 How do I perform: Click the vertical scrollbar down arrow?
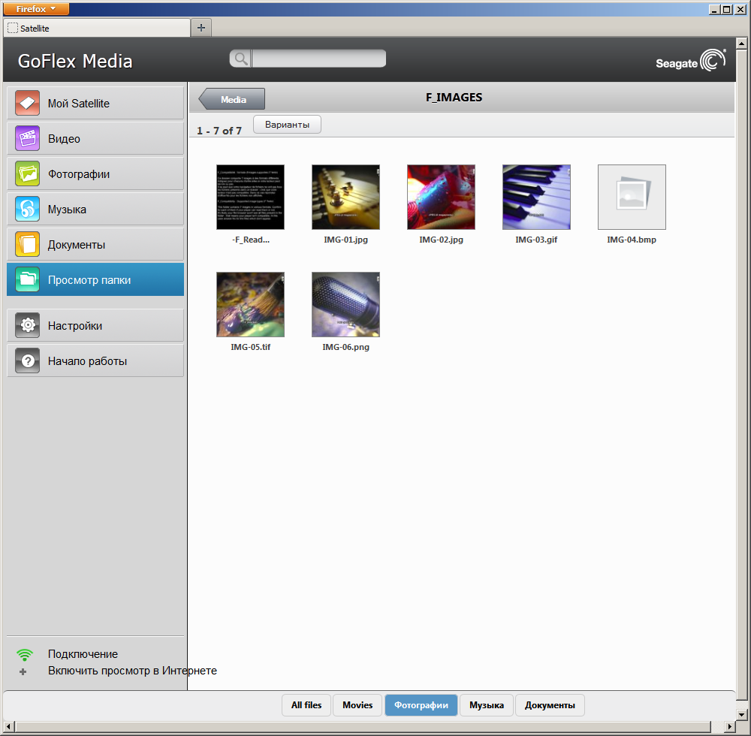(x=742, y=715)
